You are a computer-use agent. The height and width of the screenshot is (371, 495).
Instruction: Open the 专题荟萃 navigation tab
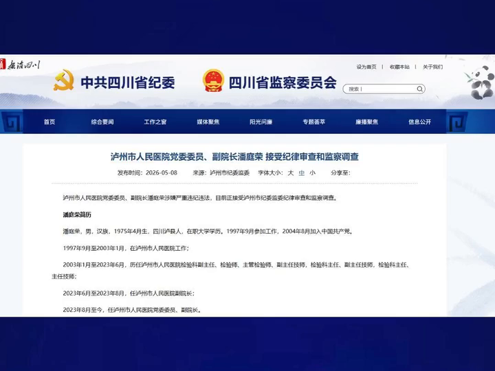coord(313,122)
